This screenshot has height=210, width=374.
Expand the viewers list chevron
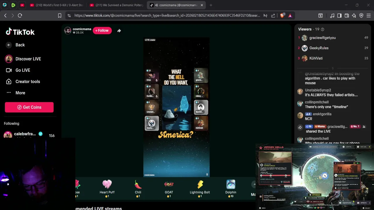[x=333, y=68]
